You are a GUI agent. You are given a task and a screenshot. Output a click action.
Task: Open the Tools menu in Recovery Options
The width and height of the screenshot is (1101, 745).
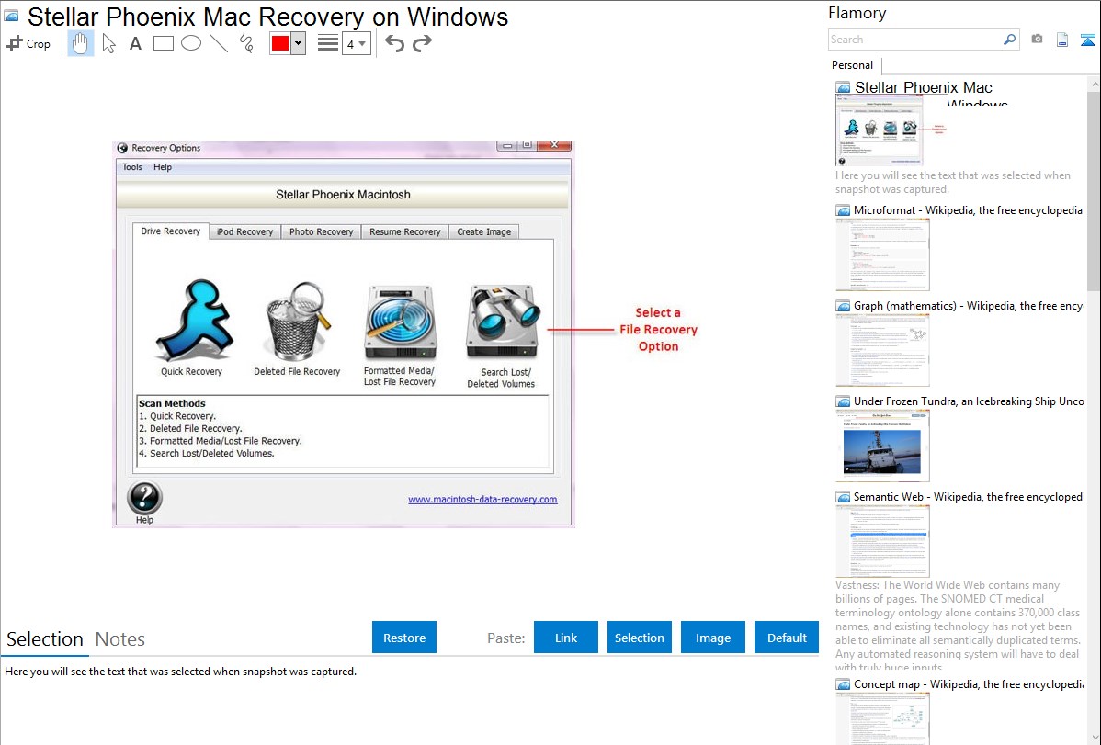pyautogui.click(x=132, y=167)
